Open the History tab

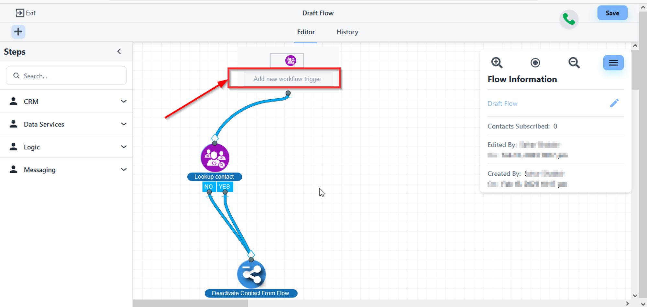[347, 32]
